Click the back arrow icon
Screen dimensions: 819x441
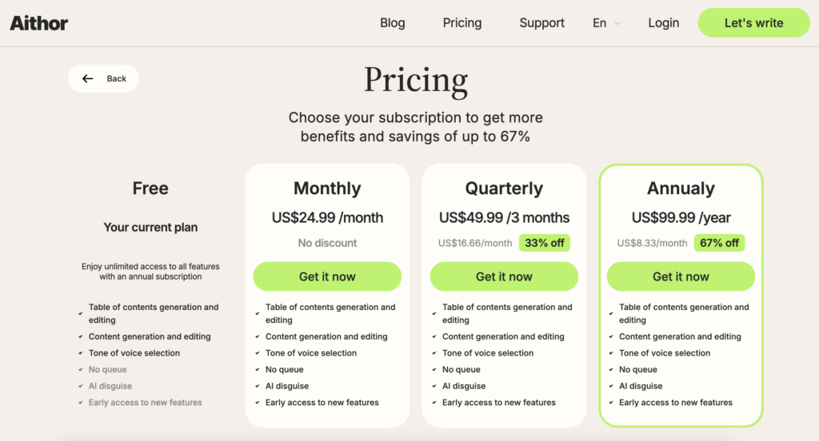coord(88,78)
